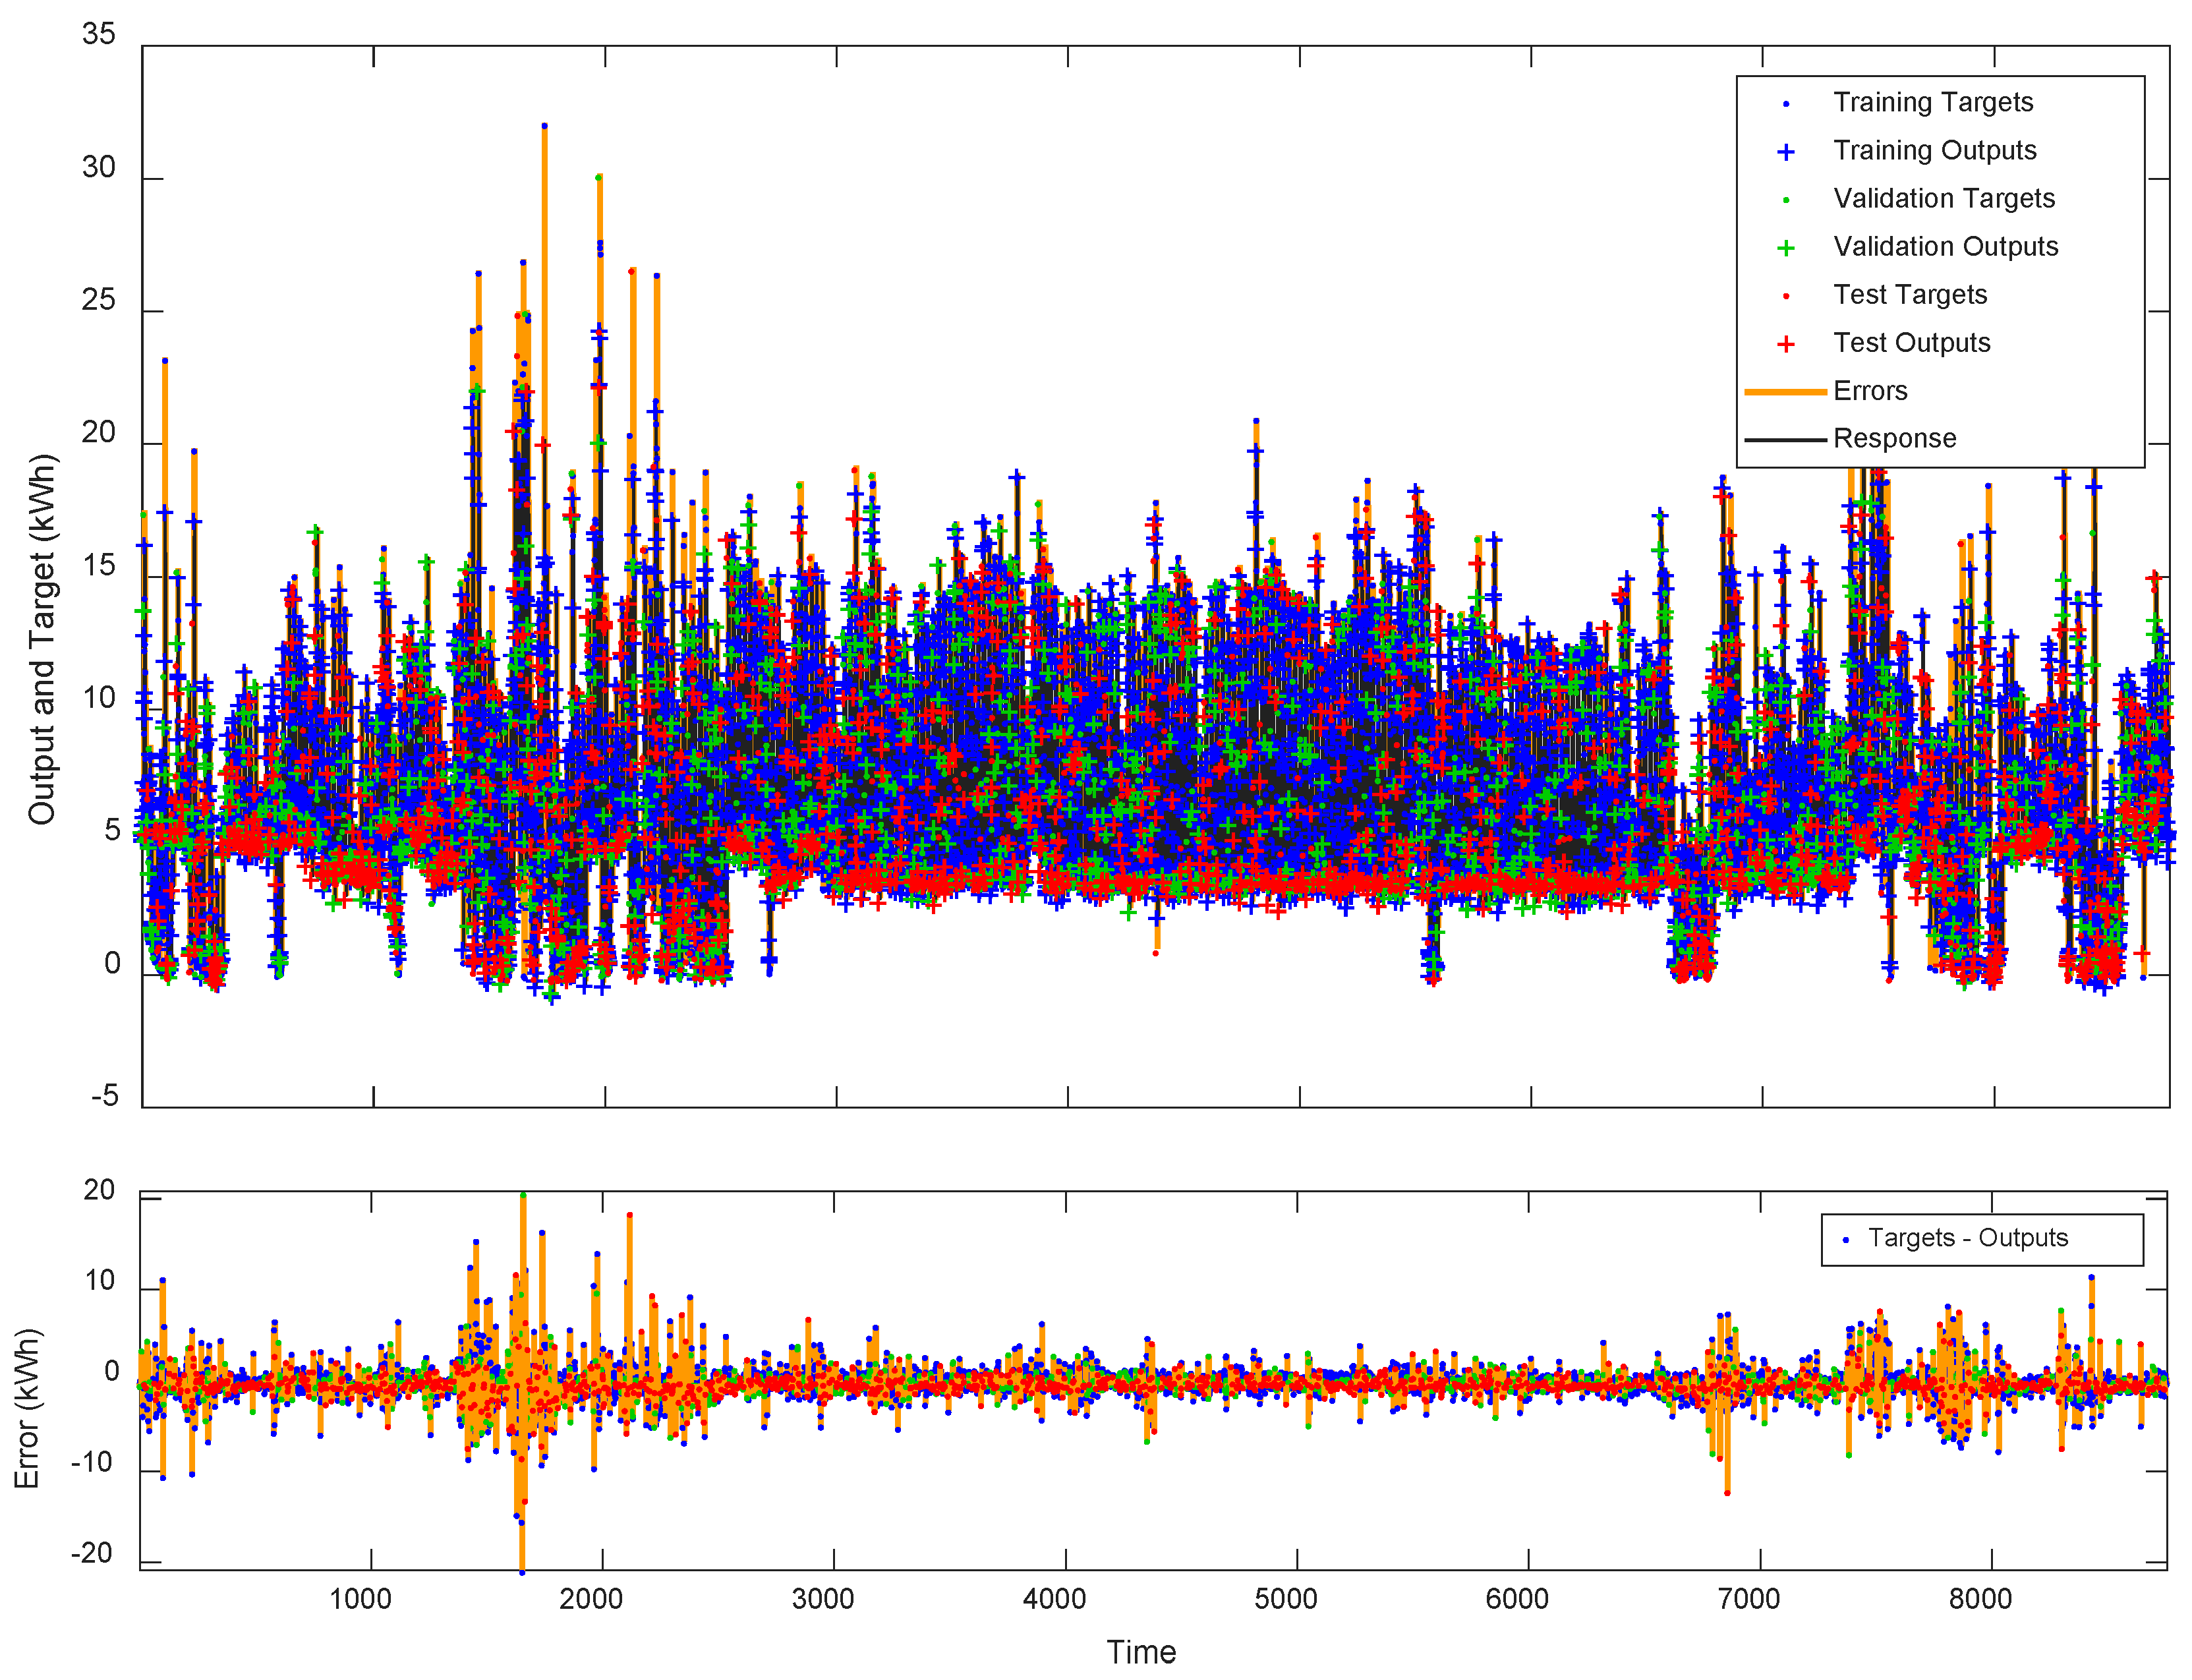
Task: Click the 5000 tick label on time axis
Action: click(x=1285, y=1599)
